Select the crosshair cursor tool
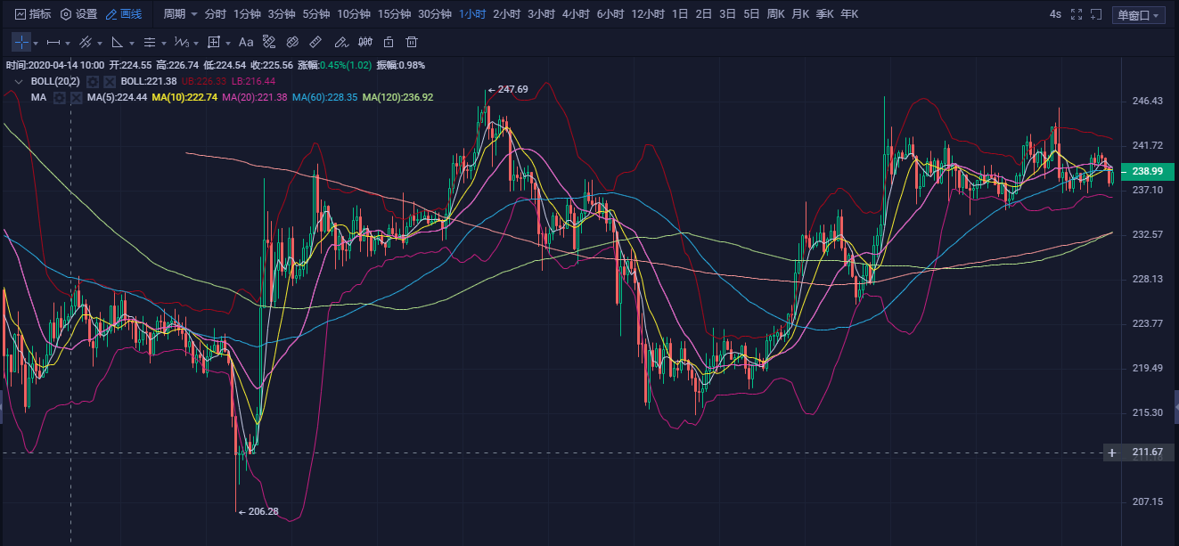The height and width of the screenshot is (546, 1179). tap(21, 42)
